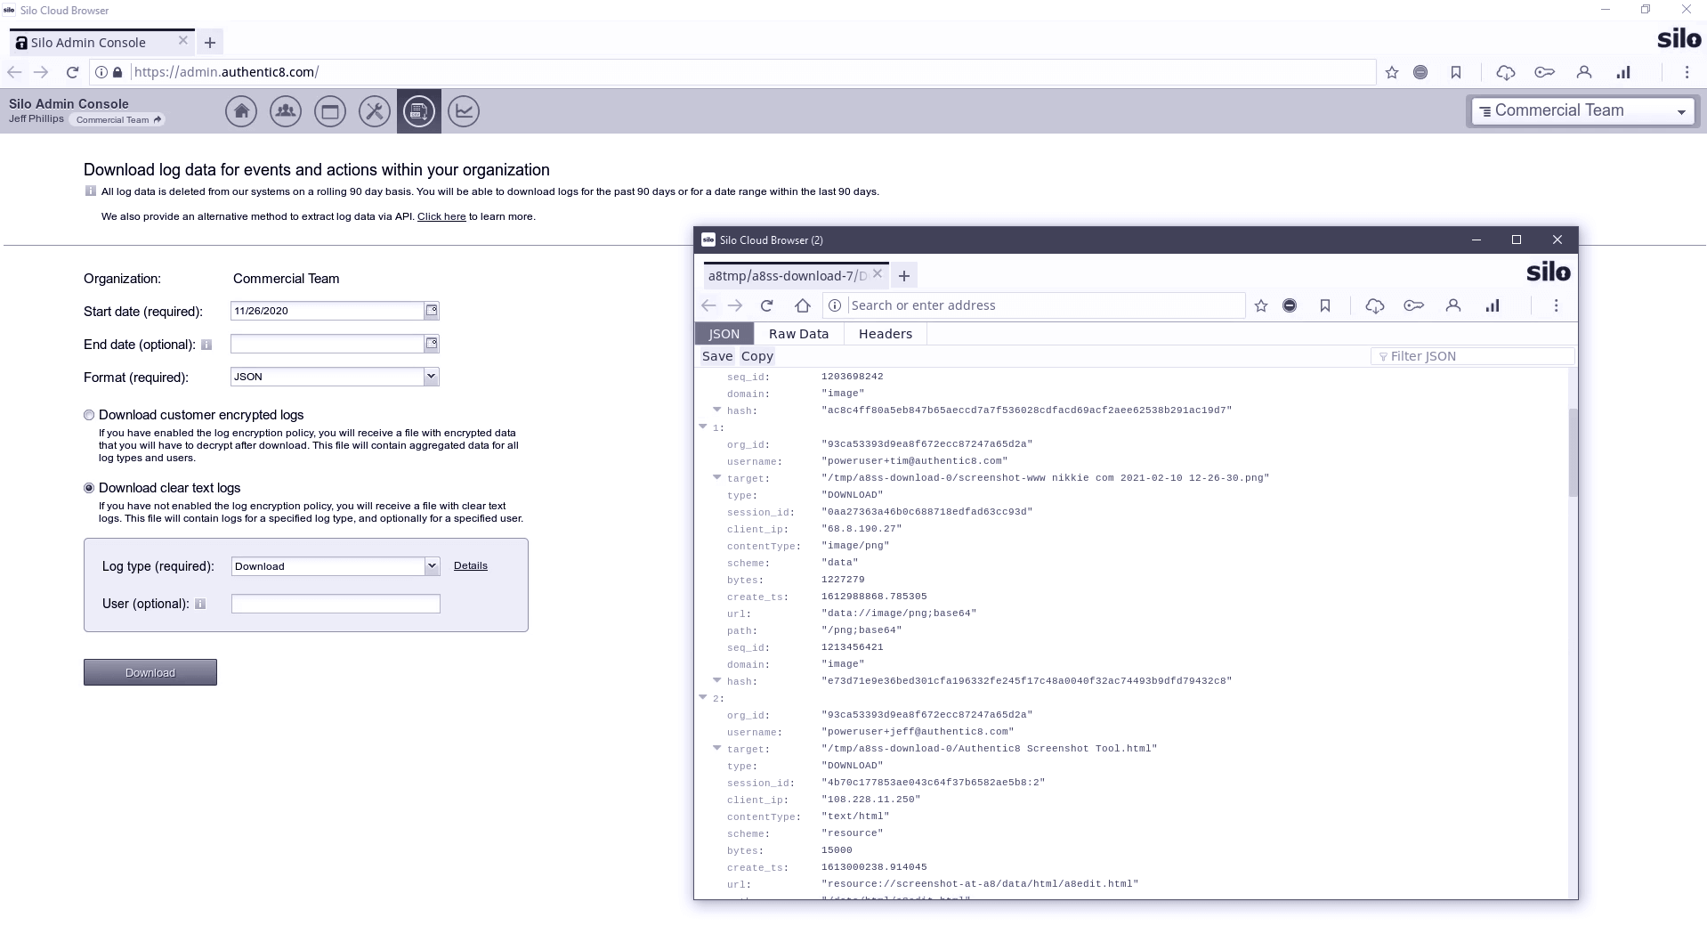Screen dimensions: 1707x926
Task: Focus the Filter JSON field
Action: coord(1473,356)
